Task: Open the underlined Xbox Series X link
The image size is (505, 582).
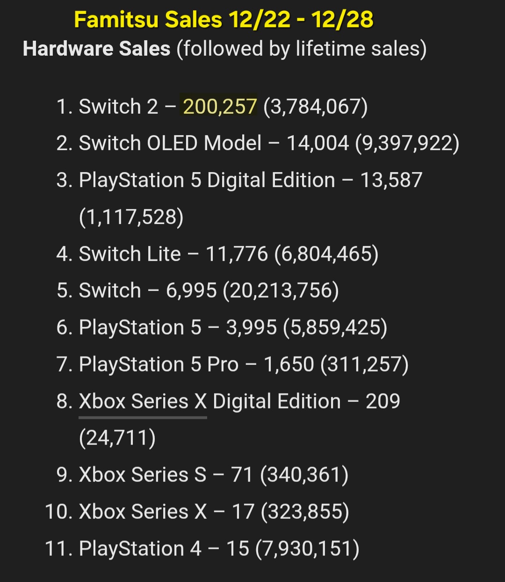Action: coord(143,401)
